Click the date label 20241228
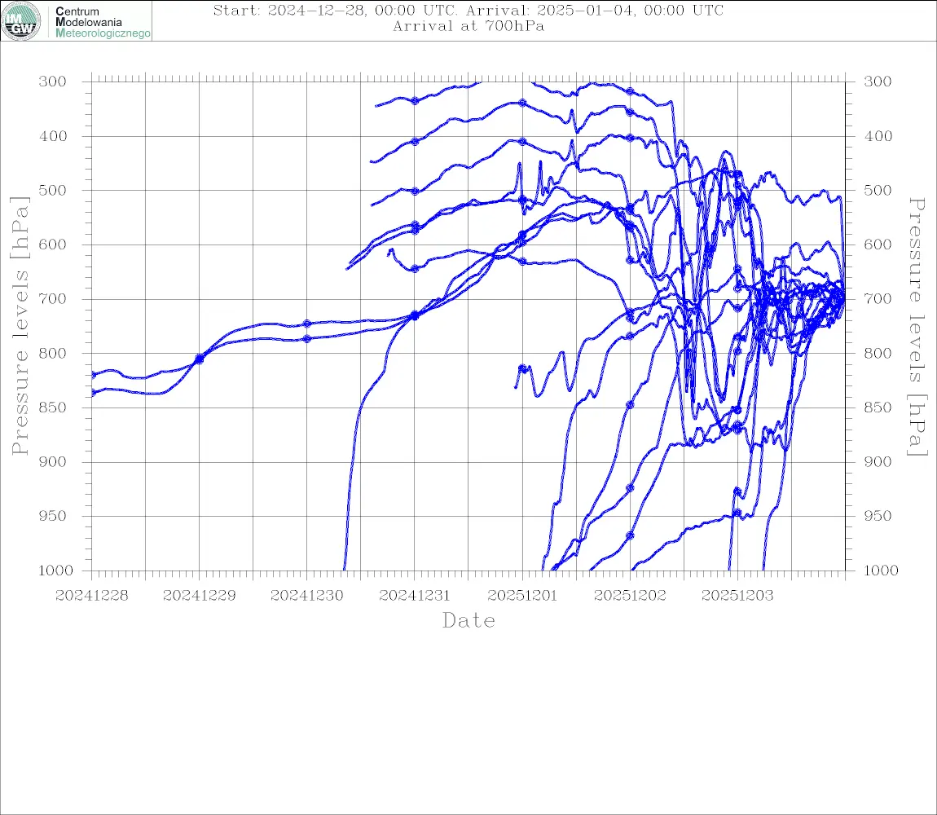Screen dimensions: 937x815 [x=91, y=596]
